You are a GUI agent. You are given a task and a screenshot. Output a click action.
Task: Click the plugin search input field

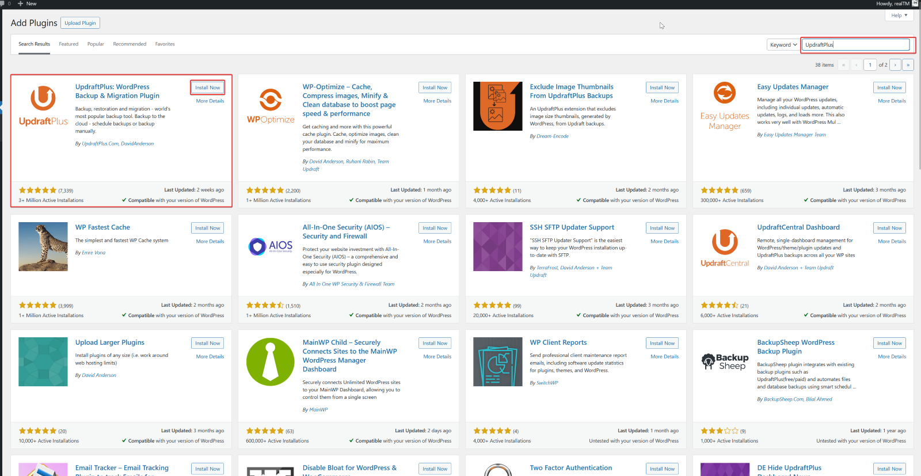coord(856,45)
